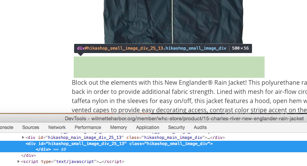Open the Security tab
307x166 pixels.
(x=176, y=127)
